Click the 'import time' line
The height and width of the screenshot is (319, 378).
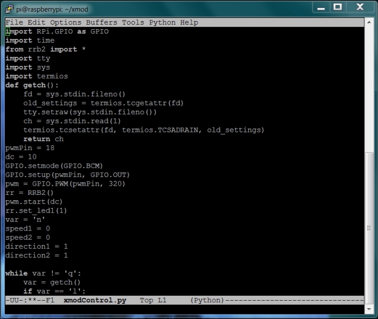click(x=30, y=40)
